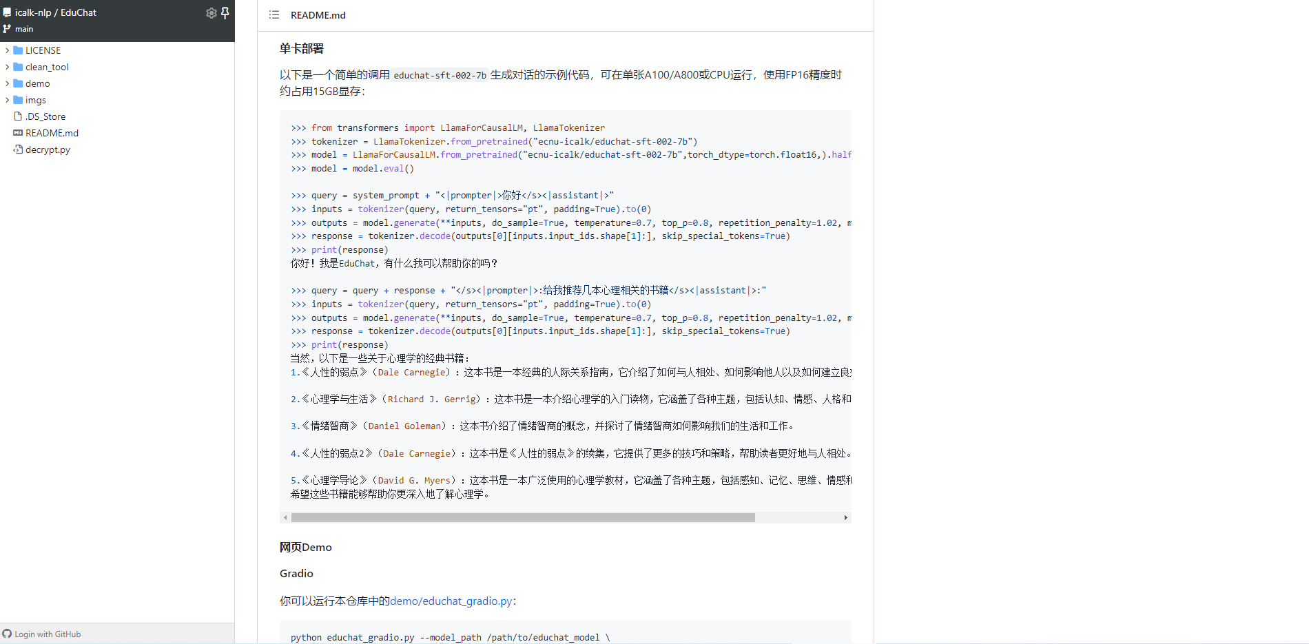This screenshot has width=1309, height=644.
Task: Expand the LICENSE folder
Action: 8,50
